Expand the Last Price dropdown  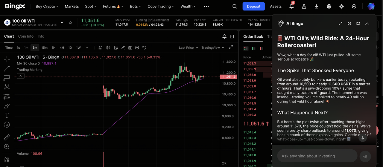189,48
